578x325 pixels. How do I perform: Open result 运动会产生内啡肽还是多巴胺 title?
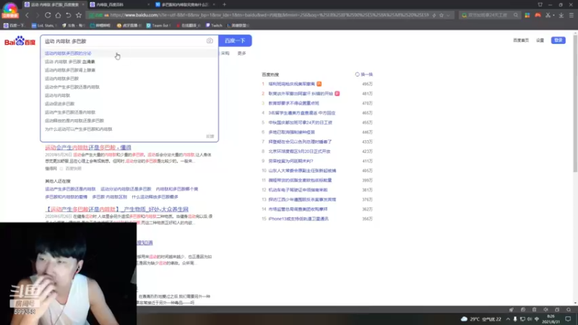[x=88, y=147]
